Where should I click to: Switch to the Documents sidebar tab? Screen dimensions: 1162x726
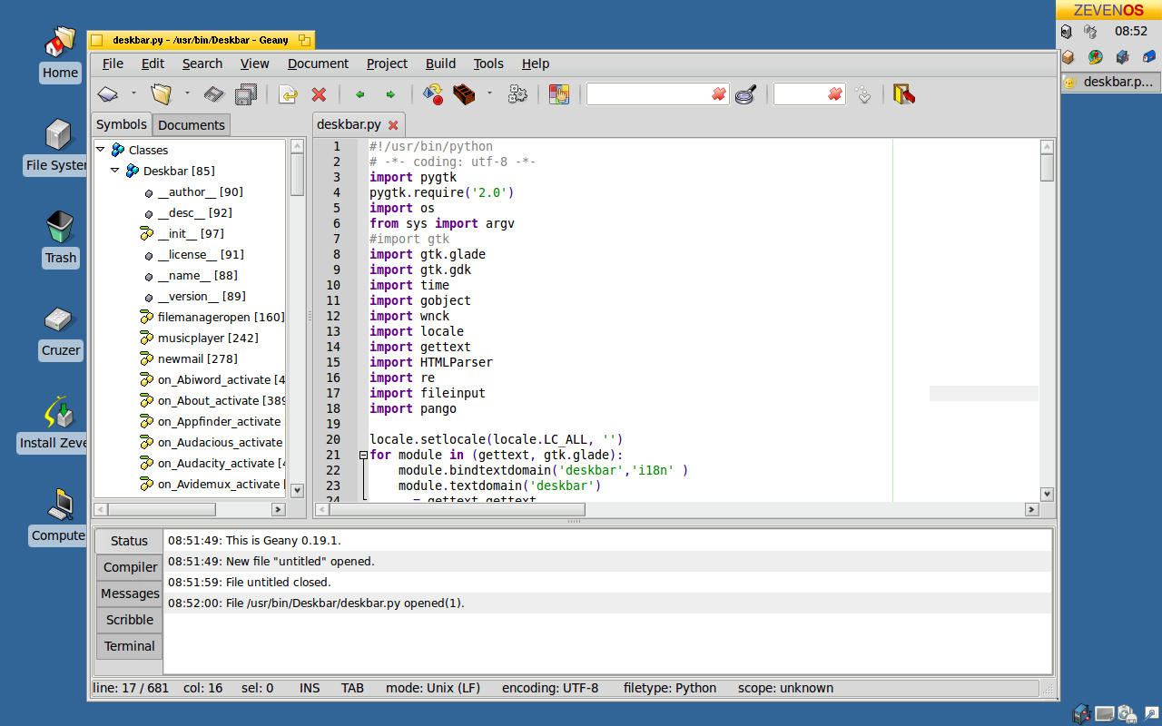(x=191, y=125)
